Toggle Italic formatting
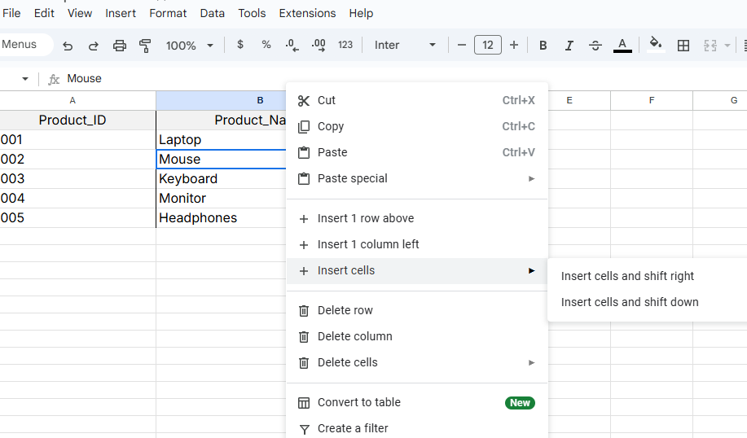This screenshot has height=438, width=747. click(569, 46)
